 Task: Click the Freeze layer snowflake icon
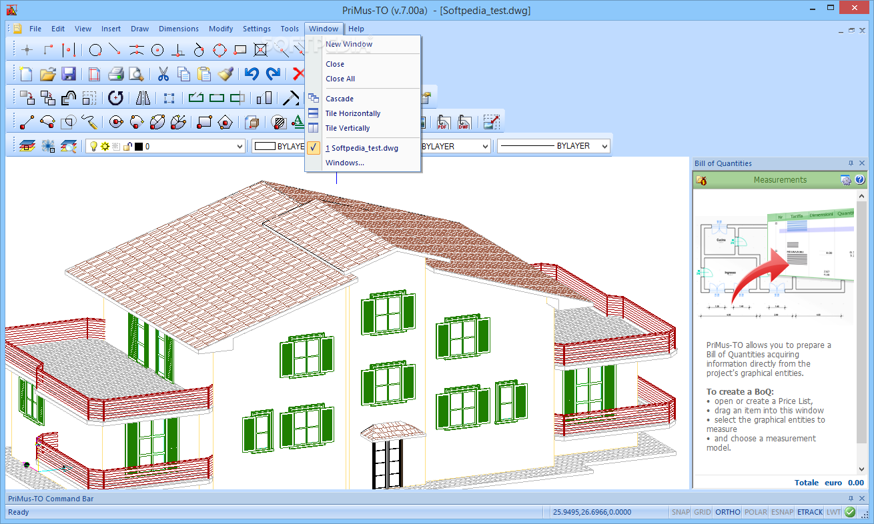tap(47, 146)
